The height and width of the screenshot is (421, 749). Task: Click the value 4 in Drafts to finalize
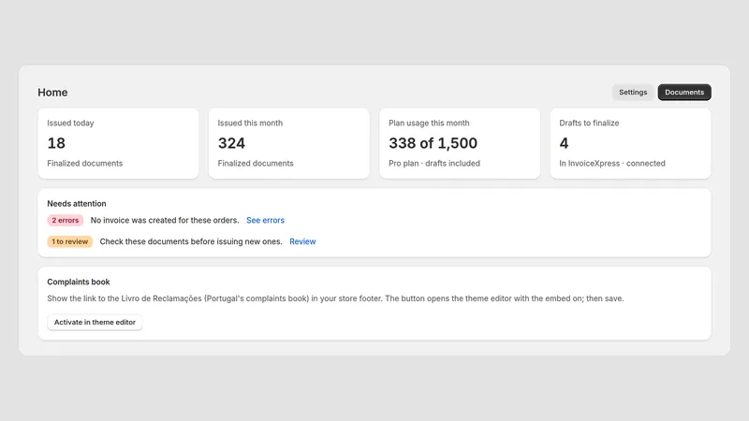point(565,143)
